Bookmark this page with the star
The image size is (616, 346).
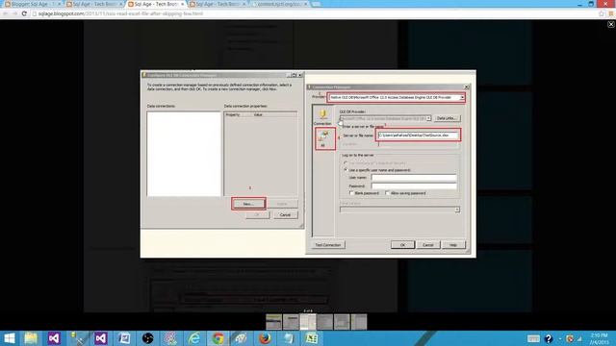click(602, 13)
